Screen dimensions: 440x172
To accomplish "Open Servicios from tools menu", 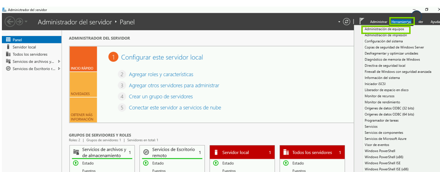I will coord(371,127).
